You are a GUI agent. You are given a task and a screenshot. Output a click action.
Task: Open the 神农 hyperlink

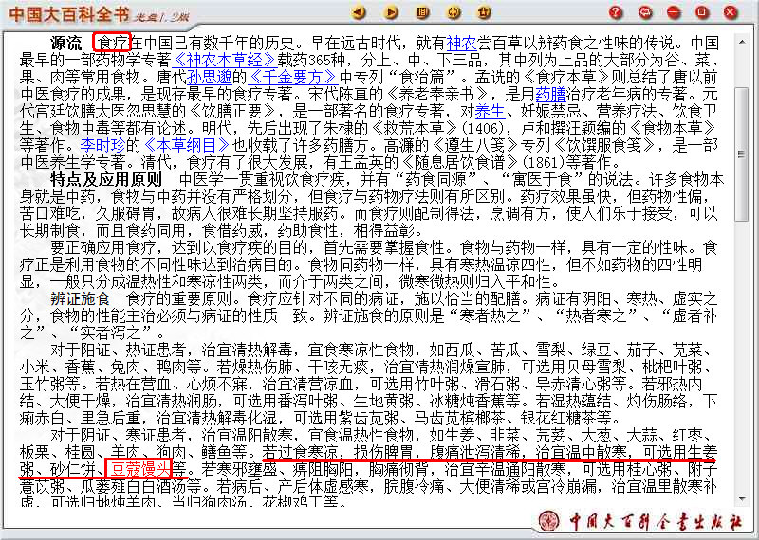pyautogui.click(x=460, y=44)
